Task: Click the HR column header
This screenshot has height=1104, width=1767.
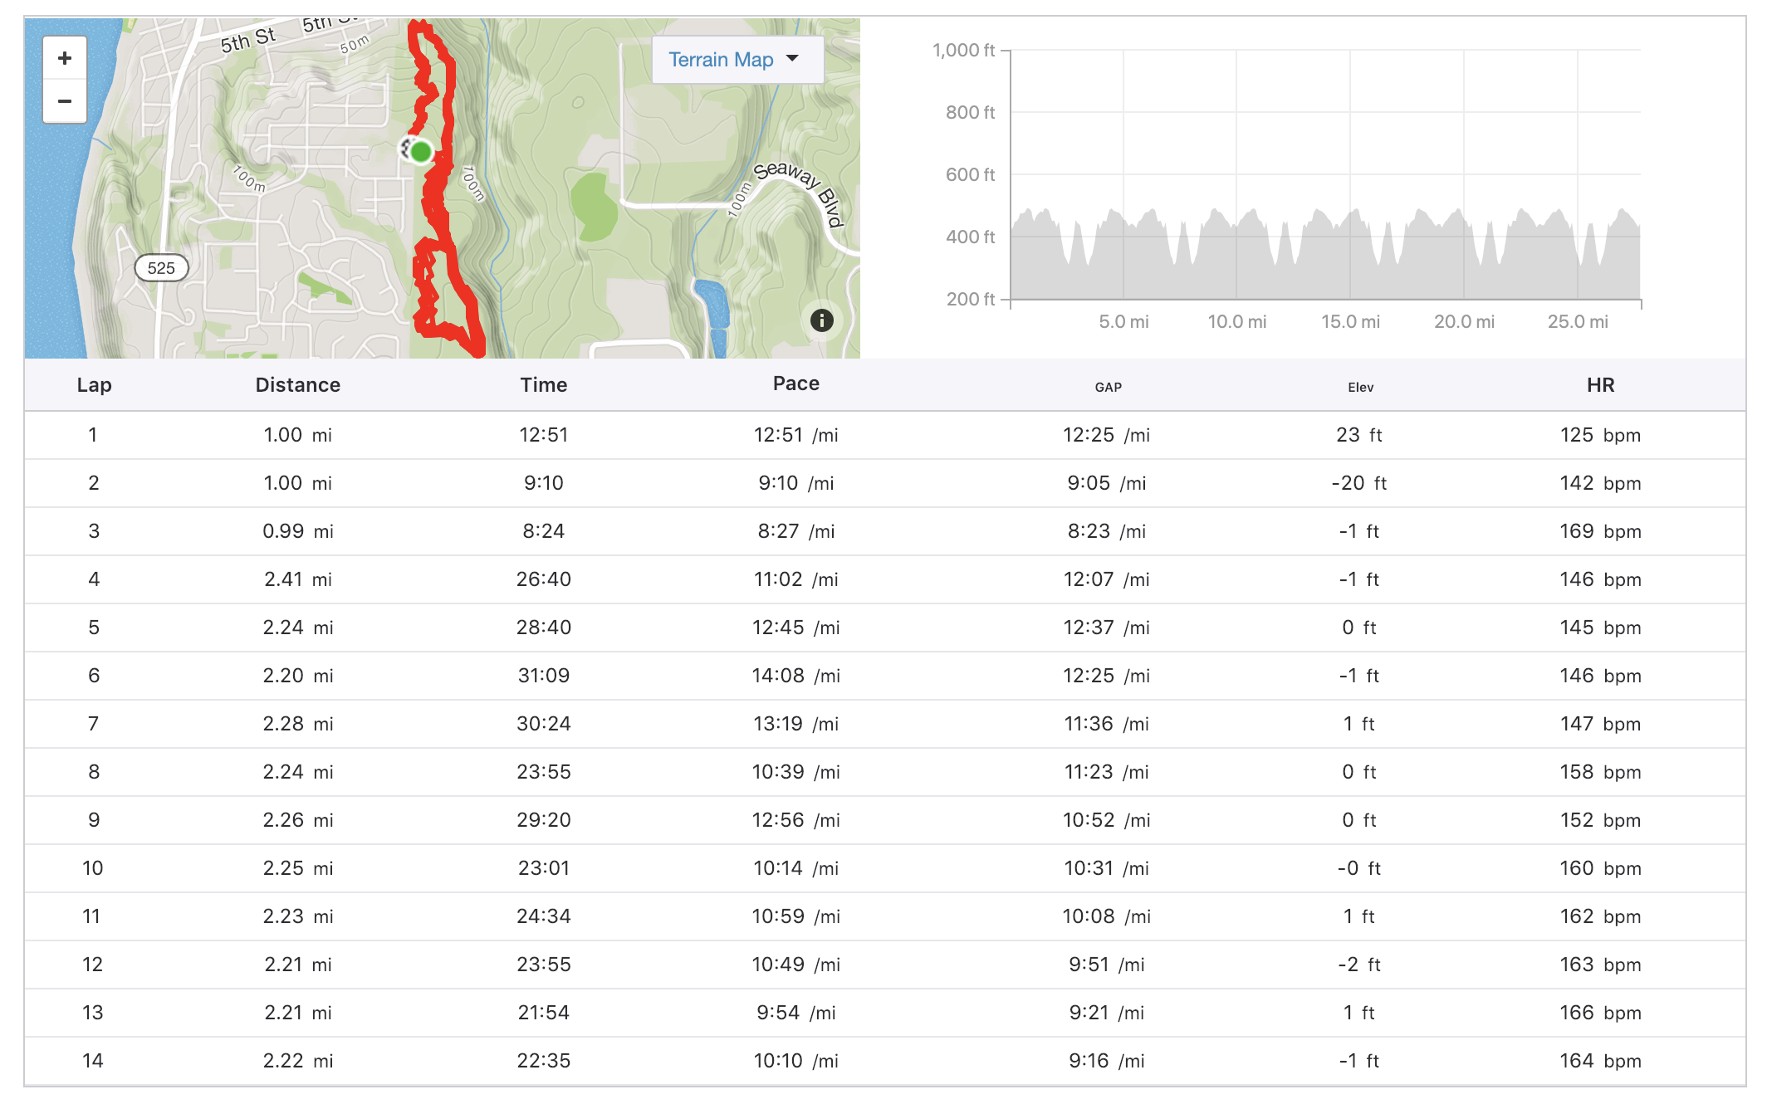Action: (x=1600, y=385)
